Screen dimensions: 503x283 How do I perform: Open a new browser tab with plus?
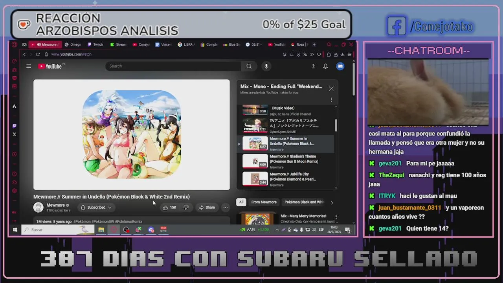pos(314,44)
